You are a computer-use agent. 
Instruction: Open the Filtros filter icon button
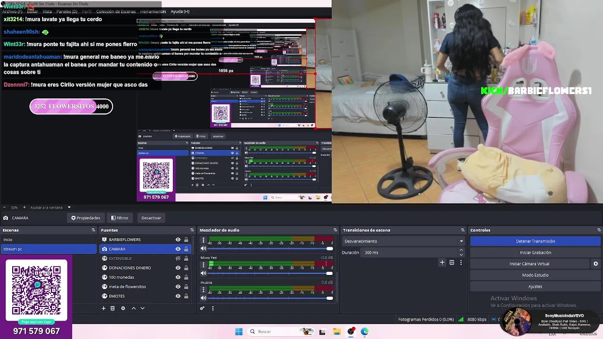pyautogui.click(x=119, y=218)
